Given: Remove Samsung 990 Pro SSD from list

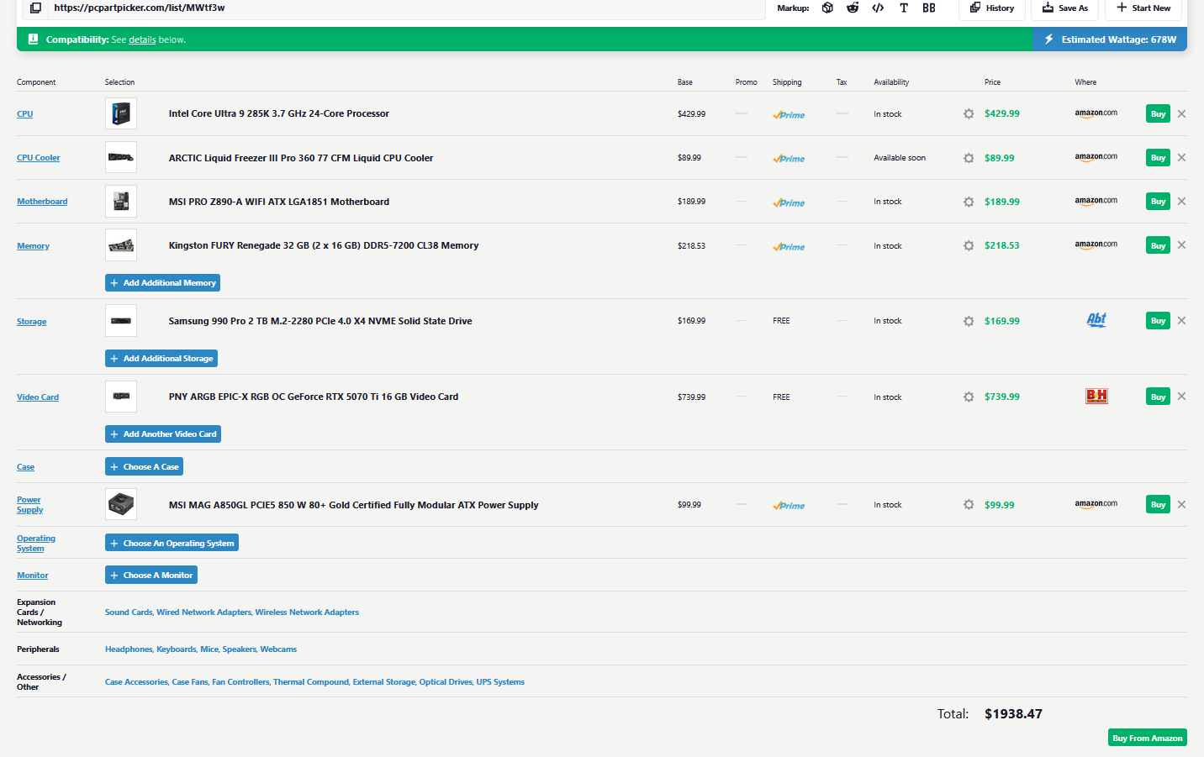Looking at the screenshot, I should [x=1181, y=320].
